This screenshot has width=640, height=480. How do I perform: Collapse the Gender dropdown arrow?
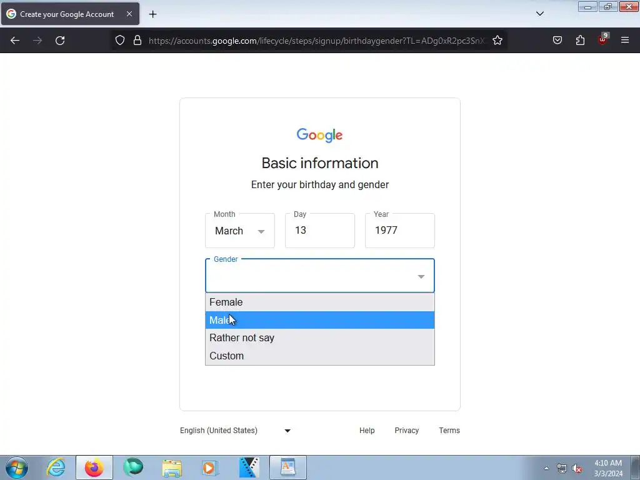[x=421, y=277]
